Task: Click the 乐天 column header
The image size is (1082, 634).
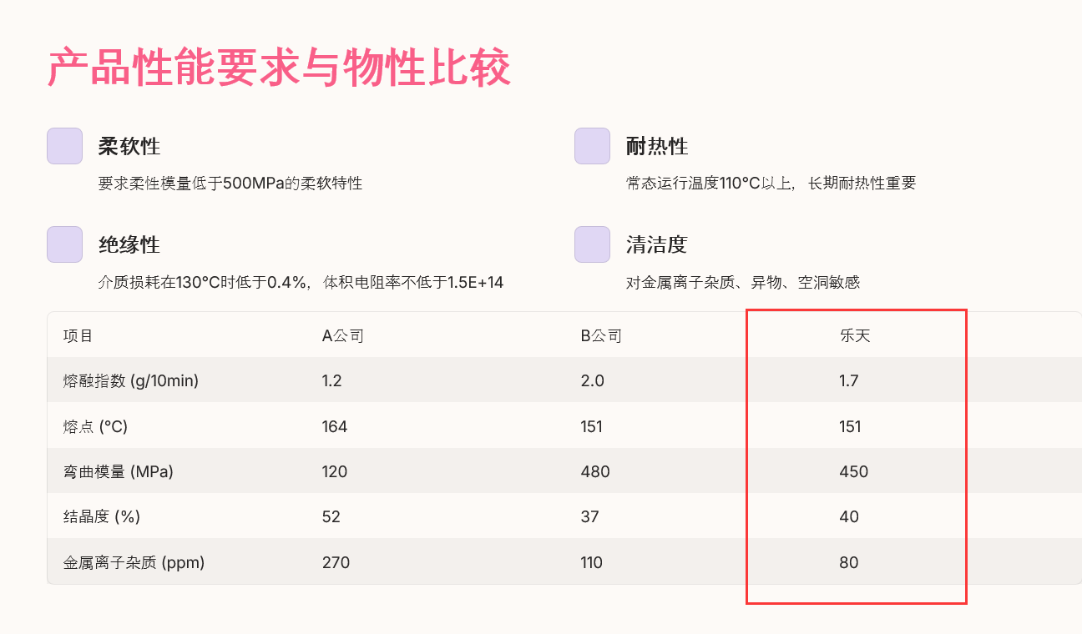Action: tap(855, 336)
